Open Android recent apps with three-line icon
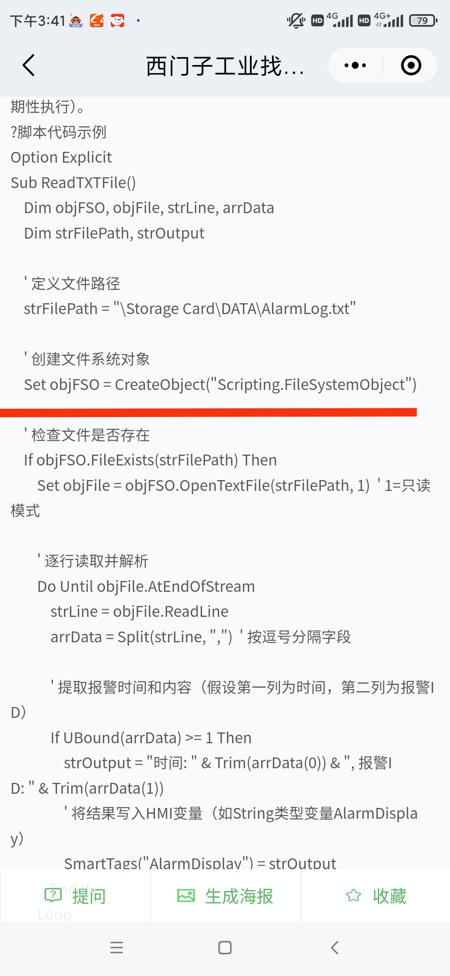 click(117, 948)
